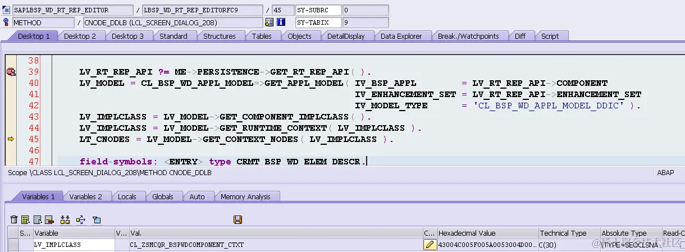Click the breakpoint stop icon at line 39
Viewport: 685px width, 252px height.
click(11, 71)
